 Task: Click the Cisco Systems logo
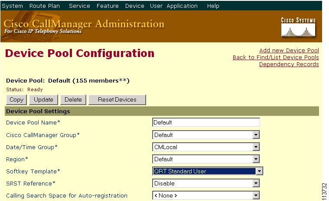pos(298,27)
